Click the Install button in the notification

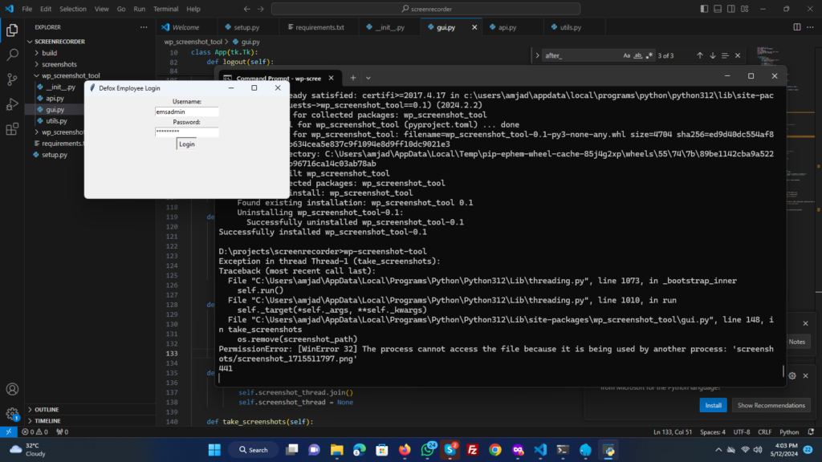pos(713,405)
